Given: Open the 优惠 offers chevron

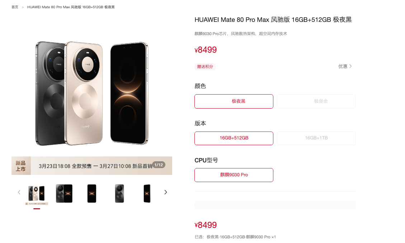Looking at the screenshot, I should [x=350, y=66].
